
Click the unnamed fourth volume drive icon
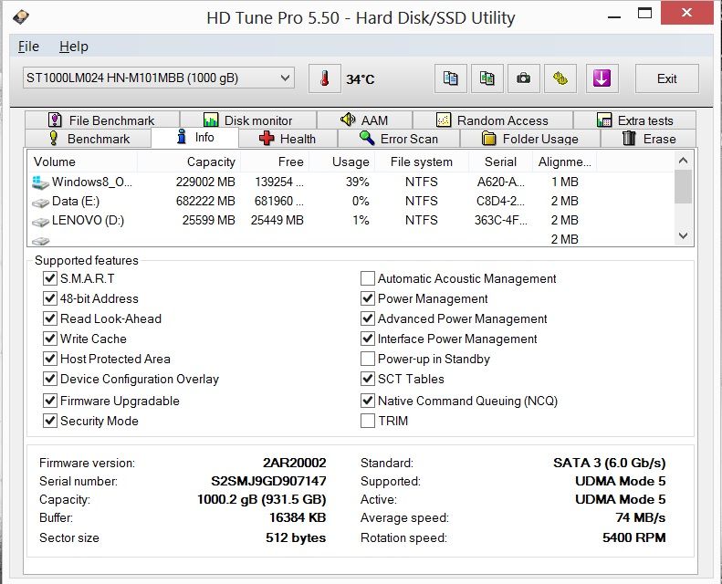[40, 241]
